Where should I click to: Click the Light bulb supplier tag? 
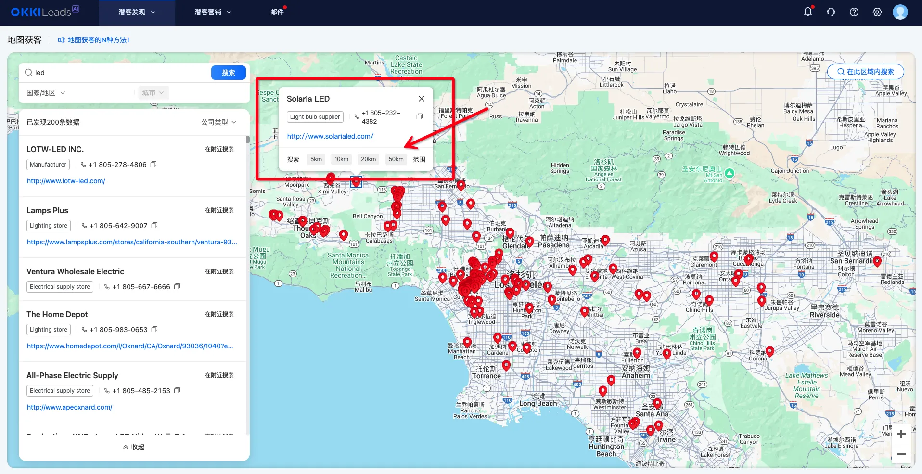click(315, 117)
